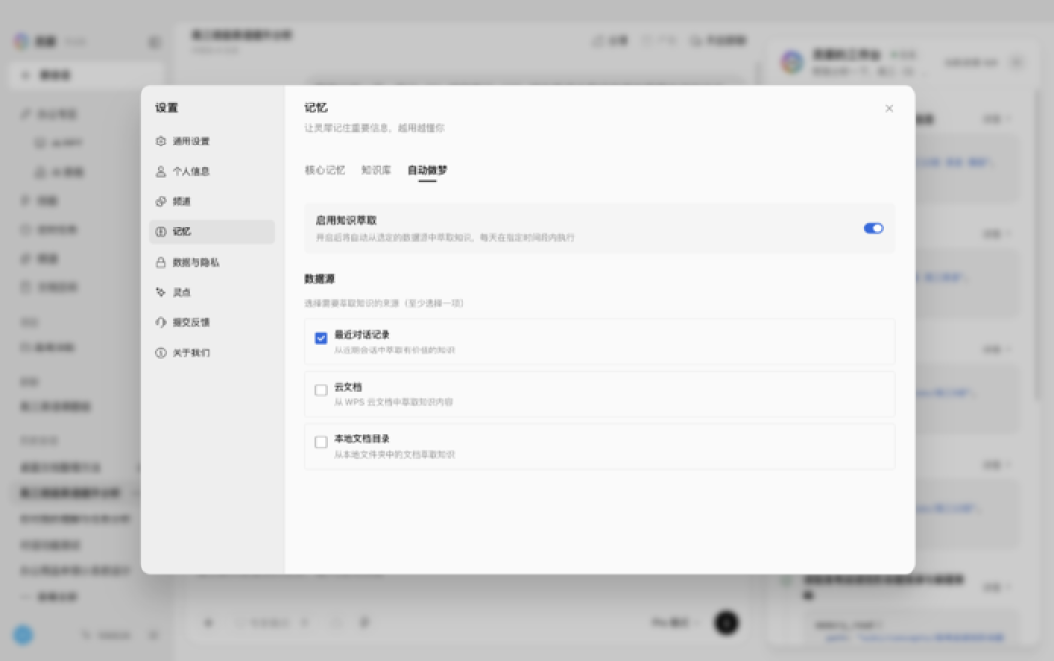Uncheck the 最近对话记录 data source
The height and width of the screenshot is (661, 1054).
click(x=321, y=338)
